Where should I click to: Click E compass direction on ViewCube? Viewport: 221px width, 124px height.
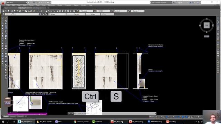213,25
